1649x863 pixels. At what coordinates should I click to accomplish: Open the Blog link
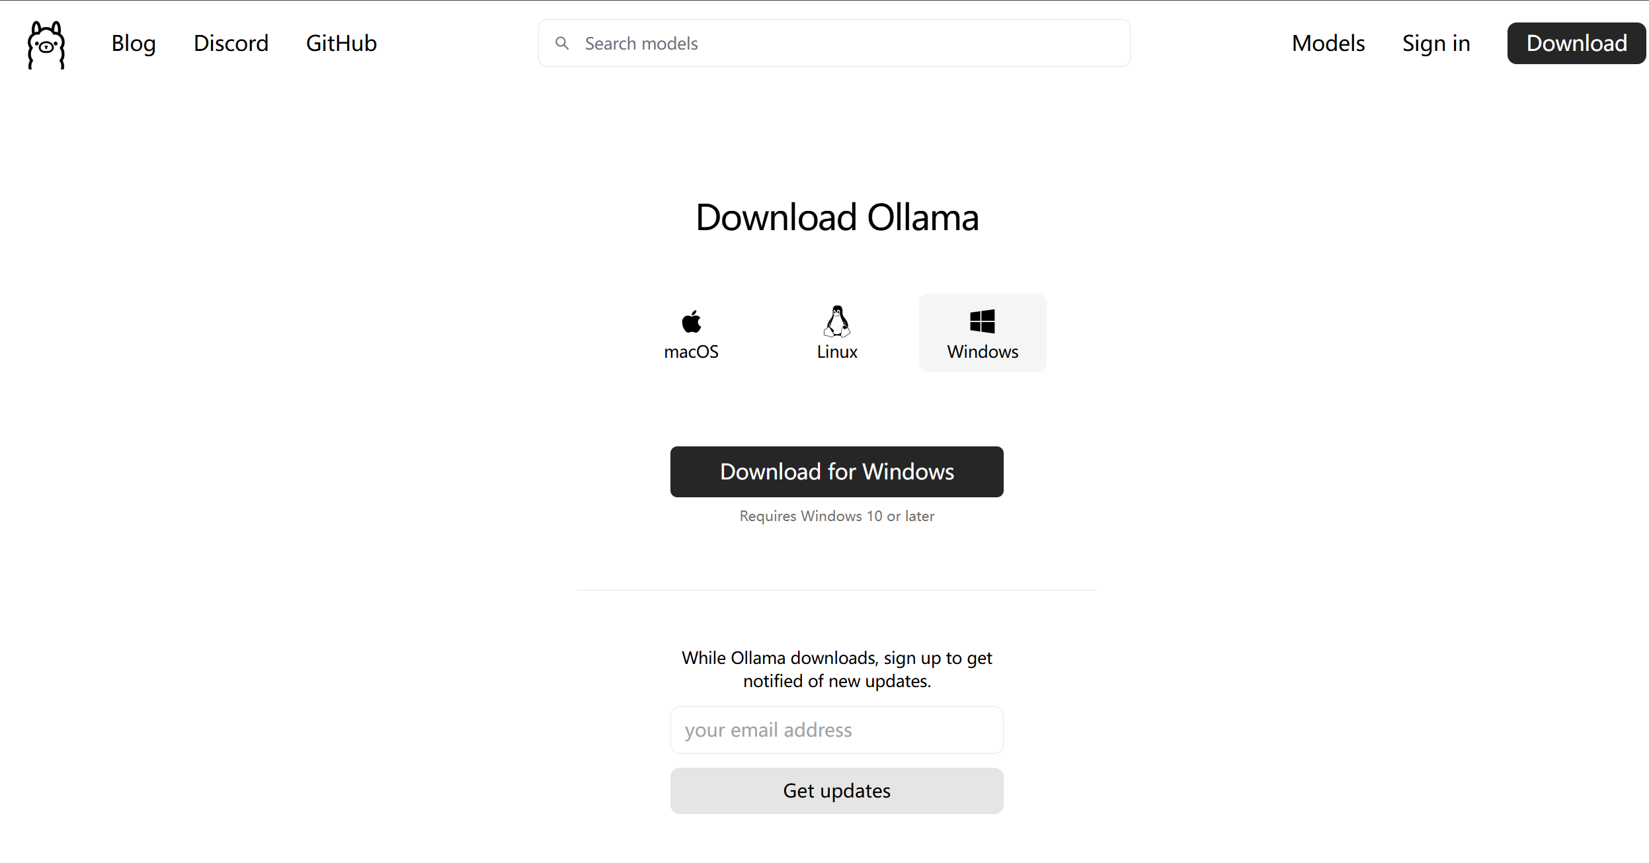pyautogui.click(x=134, y=44)
